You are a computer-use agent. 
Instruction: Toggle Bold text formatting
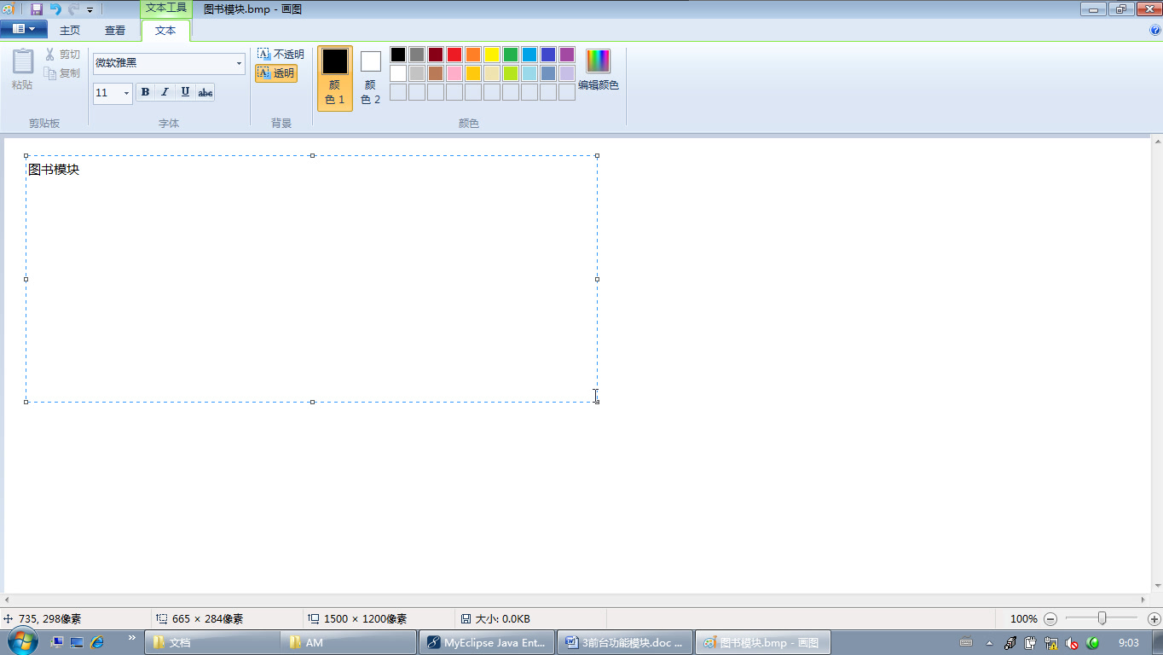(x=145, y=92)
